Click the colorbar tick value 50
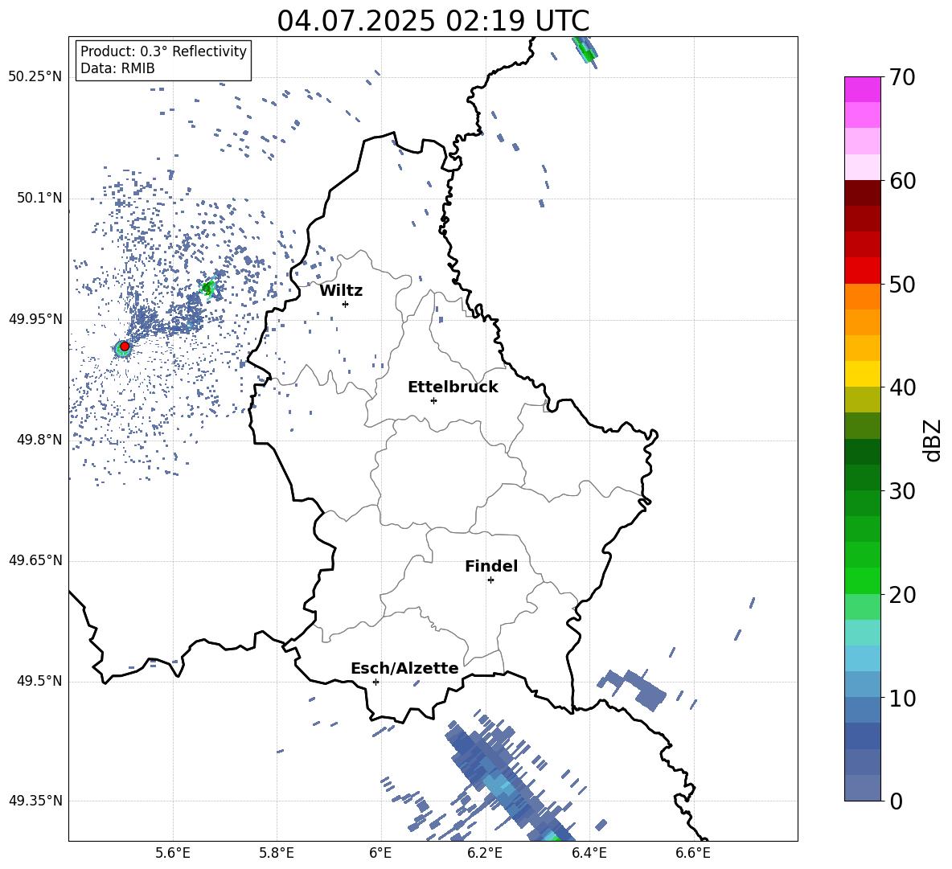This screenshot has height=869, width=952. pos(902,284)
